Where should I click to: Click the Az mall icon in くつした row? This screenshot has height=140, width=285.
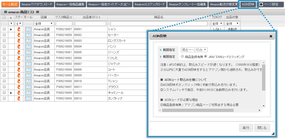(28, 58)
